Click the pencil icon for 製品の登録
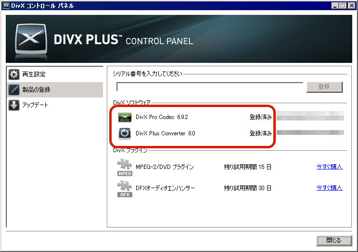This screenshot has height=252, width=358. [14, 90]
